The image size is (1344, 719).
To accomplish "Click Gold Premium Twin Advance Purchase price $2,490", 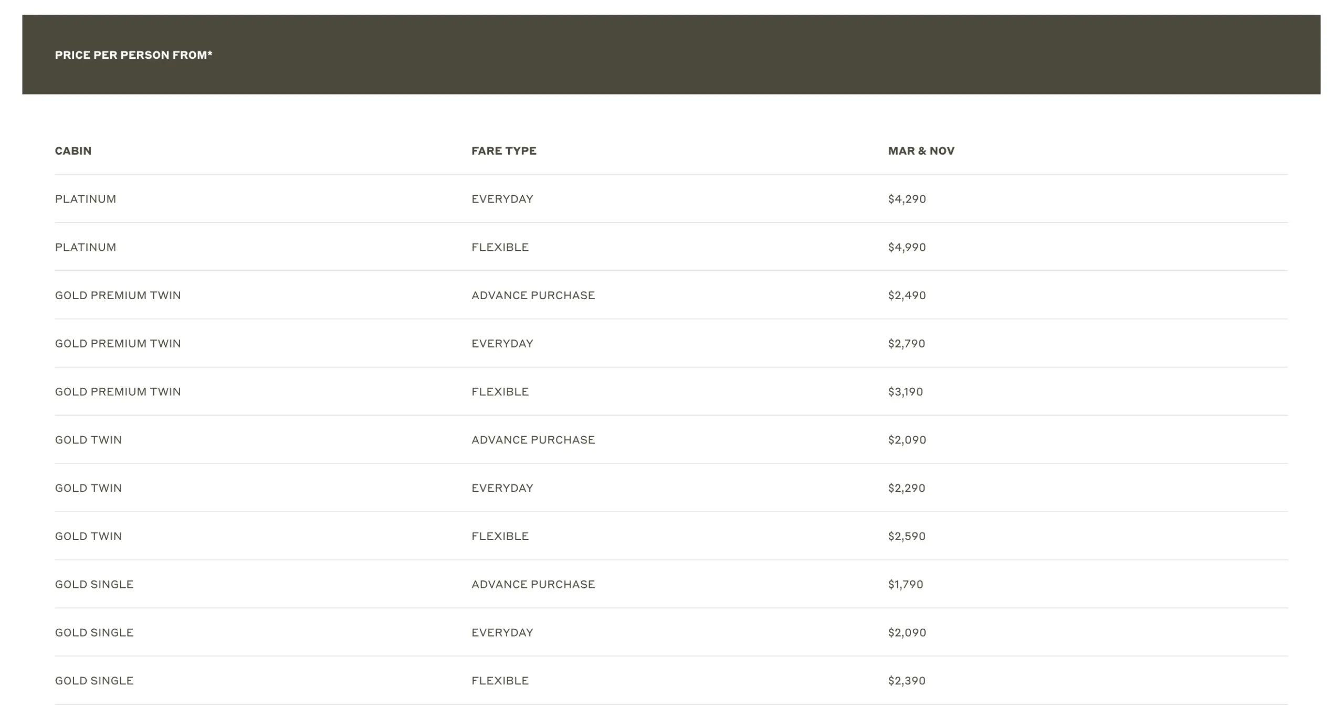I will (x=907, y=295).
